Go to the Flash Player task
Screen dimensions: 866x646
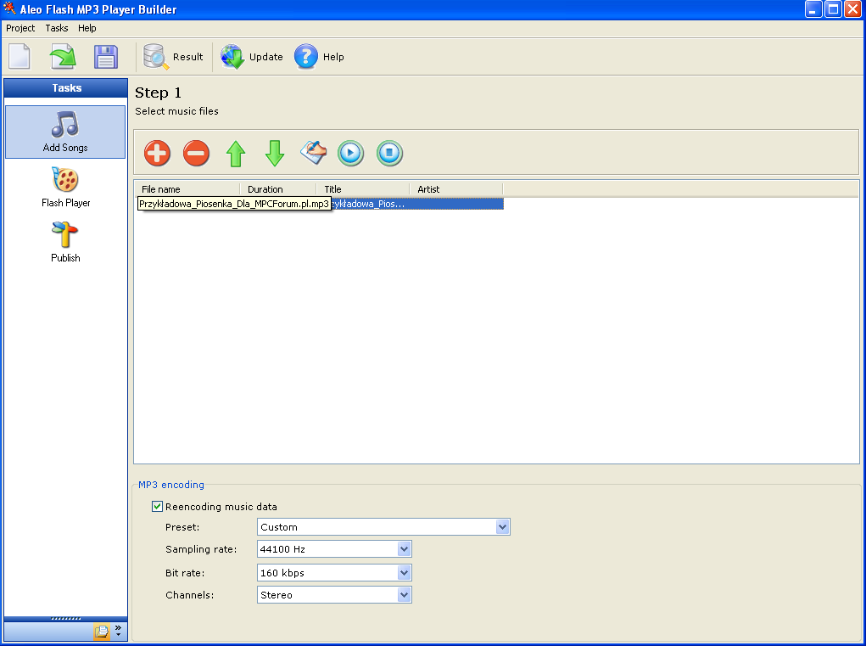65,187
